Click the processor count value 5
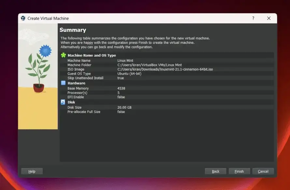 point(118,93)
